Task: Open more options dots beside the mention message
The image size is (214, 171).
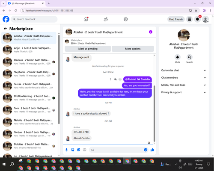Action: click(x=110, y=79)
